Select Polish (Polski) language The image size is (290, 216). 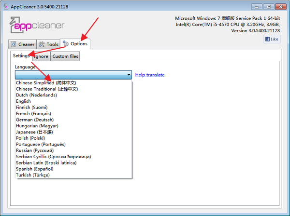click(x=73, y=138)
